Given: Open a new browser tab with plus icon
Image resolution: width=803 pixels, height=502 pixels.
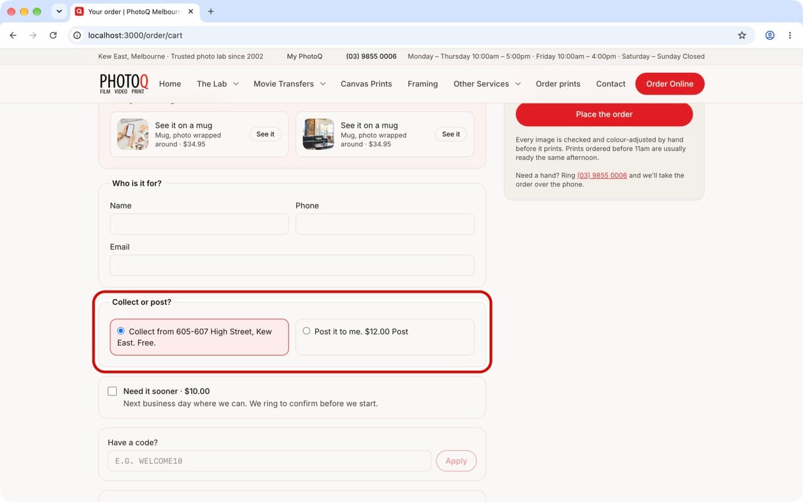Looking at the screenshot, I should tap(211, 11).
